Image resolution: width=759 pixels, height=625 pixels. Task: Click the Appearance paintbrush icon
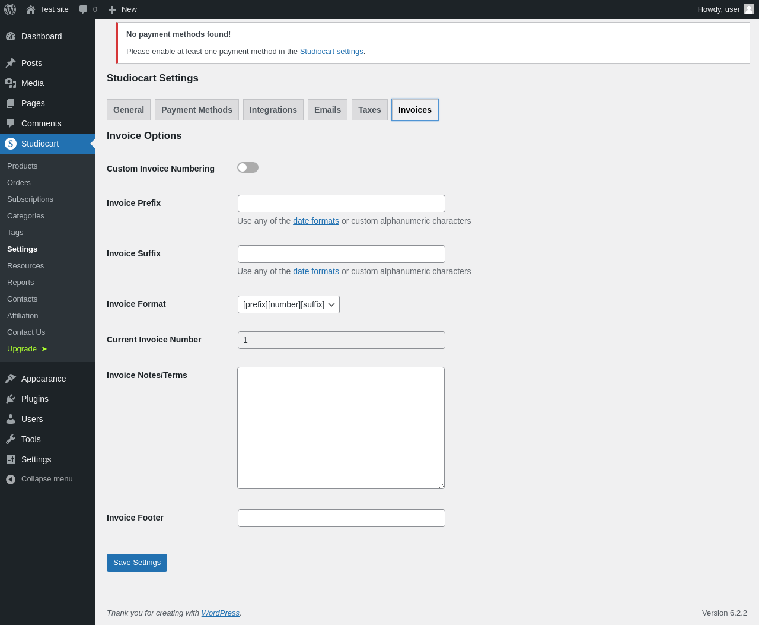[x=11, y=379]
